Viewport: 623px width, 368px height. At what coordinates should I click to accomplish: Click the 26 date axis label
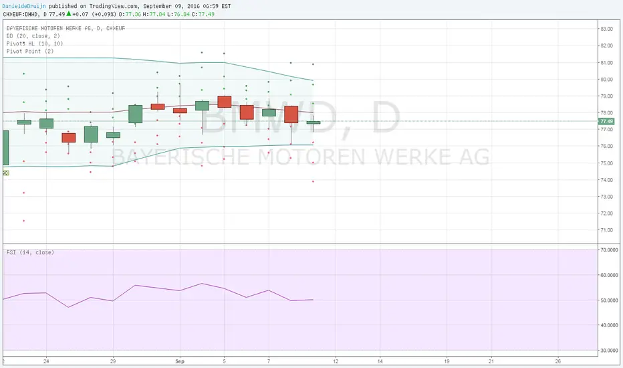click(558, 361)
